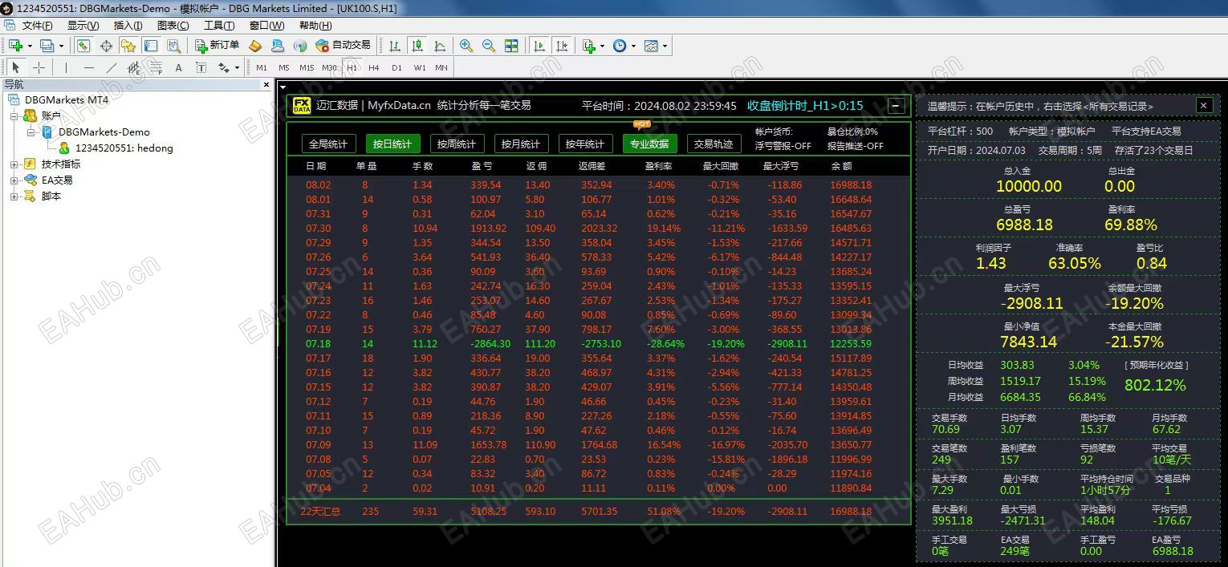1228x567 pixels.
Task: Click the zoom in magnifier icon
Action: [466, 46]
